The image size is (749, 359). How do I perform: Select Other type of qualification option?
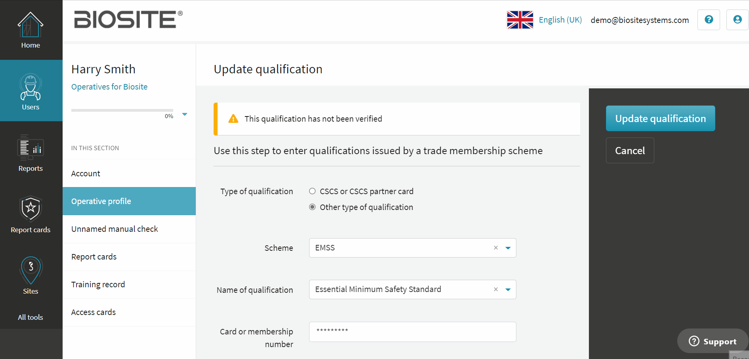click(312, 207)
